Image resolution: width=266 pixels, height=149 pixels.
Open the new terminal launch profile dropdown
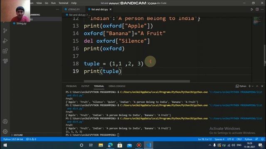click(253, 86)
